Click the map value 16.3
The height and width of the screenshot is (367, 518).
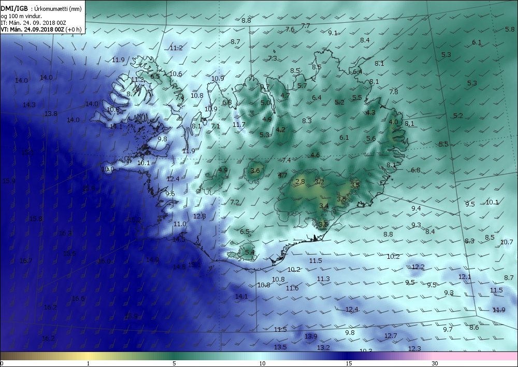(65, 233)
